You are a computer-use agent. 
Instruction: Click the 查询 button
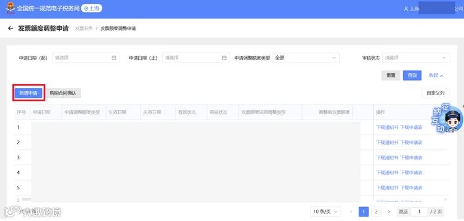pyautogui.click(x=412, y=76)
